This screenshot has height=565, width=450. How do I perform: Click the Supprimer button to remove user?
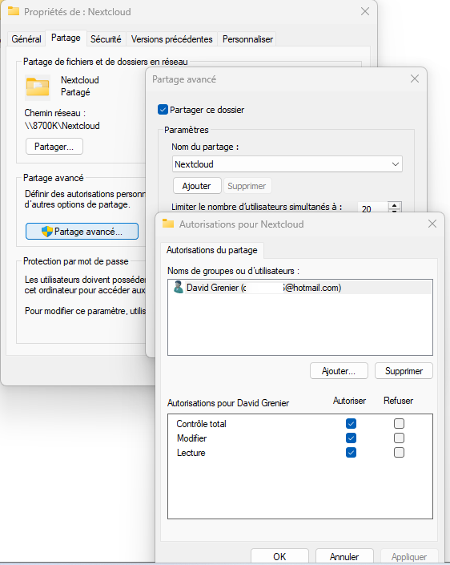404,371
